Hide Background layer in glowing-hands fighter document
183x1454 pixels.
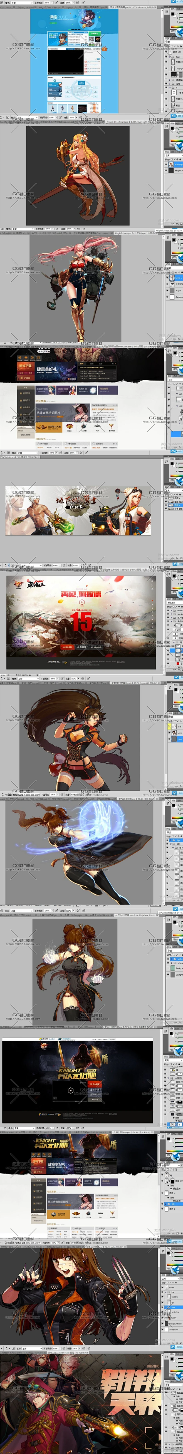tap(168, 975)
